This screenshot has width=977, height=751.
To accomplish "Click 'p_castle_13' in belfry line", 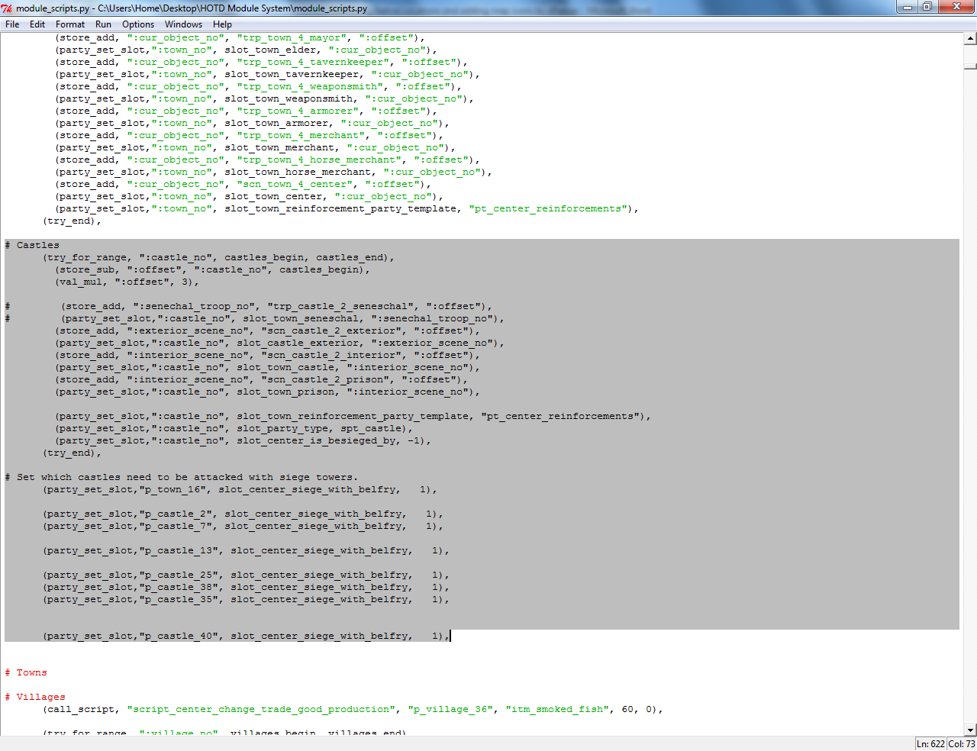I will tap(179, 550).
